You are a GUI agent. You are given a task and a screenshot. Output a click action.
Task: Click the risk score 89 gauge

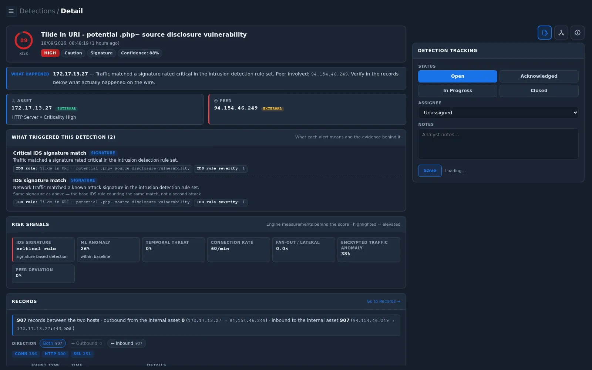coord(24,40)
